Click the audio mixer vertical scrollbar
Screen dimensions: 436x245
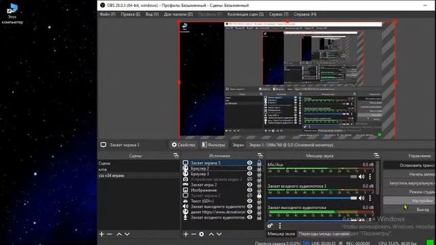tap(377, 178)
